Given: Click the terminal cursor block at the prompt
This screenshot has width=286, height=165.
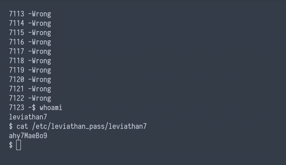Looking at the screenshot, I should [x=19, y=145].
